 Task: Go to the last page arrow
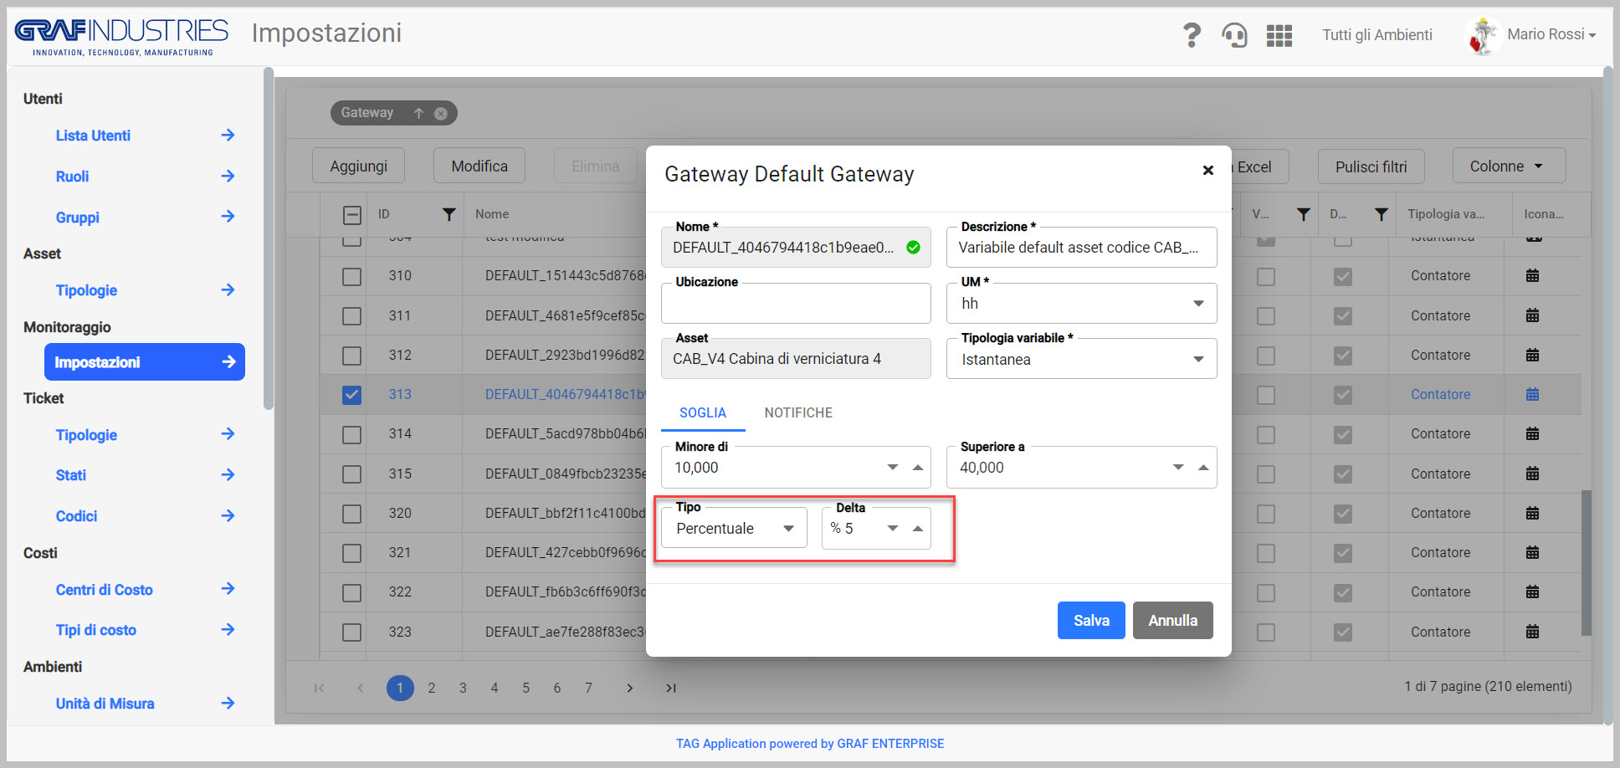coord(670,688)
